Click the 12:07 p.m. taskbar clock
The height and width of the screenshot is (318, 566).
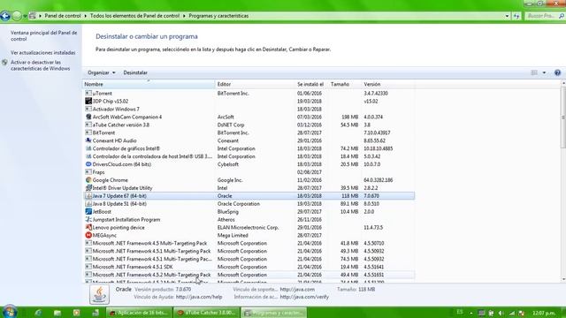coord(544,313)
